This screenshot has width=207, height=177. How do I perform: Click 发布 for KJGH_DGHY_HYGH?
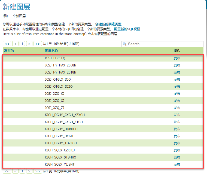pos(177,136)
